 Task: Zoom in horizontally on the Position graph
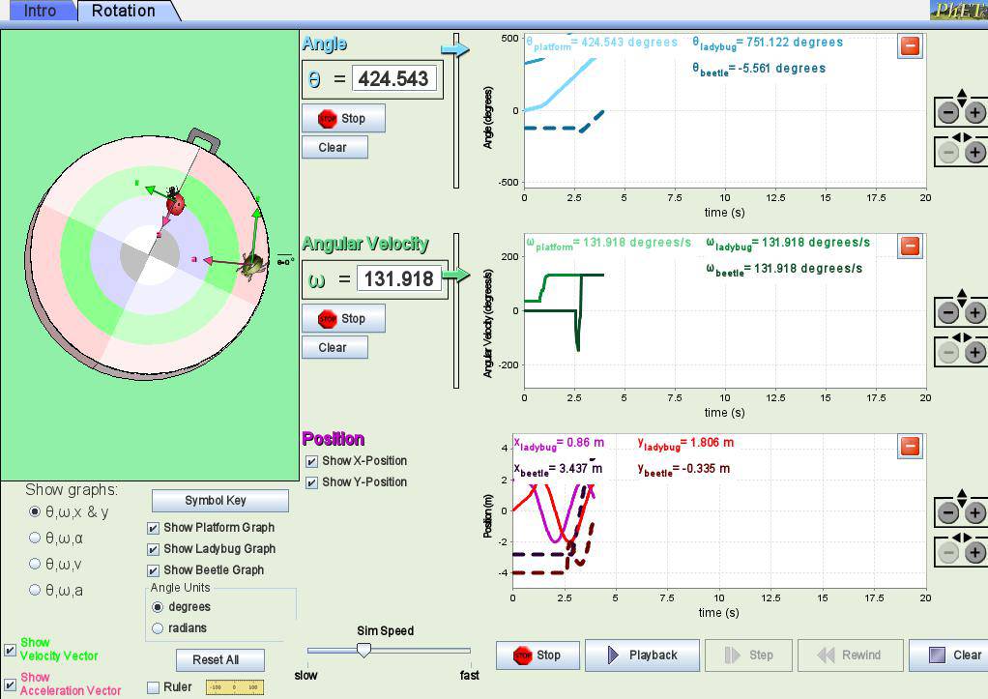tap(974, 553)
